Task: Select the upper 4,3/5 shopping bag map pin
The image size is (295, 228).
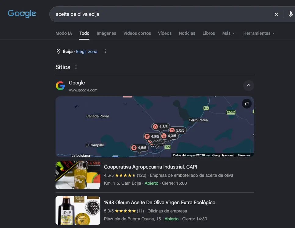Action: click(x=161, y=127)
